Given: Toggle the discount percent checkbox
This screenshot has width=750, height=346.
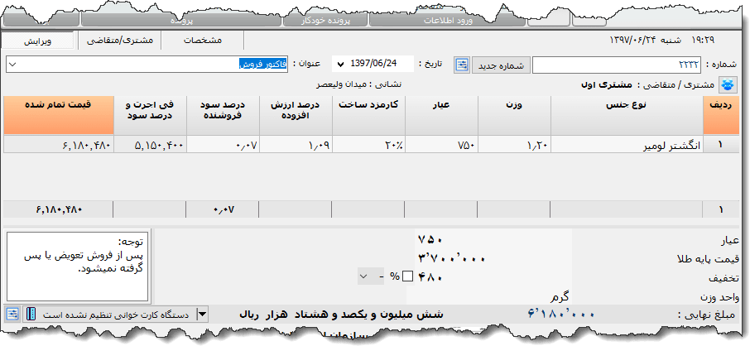Looking at the screenshot, I should tap(407, 276).
